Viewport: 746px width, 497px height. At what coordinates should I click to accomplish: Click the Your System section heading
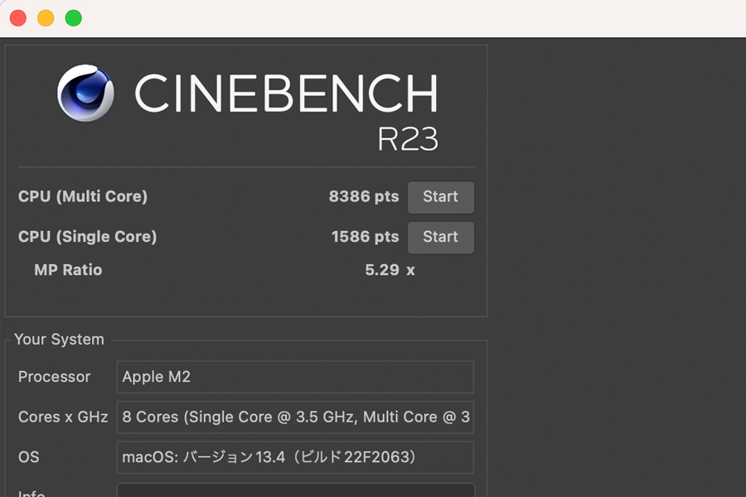(59, 339)
